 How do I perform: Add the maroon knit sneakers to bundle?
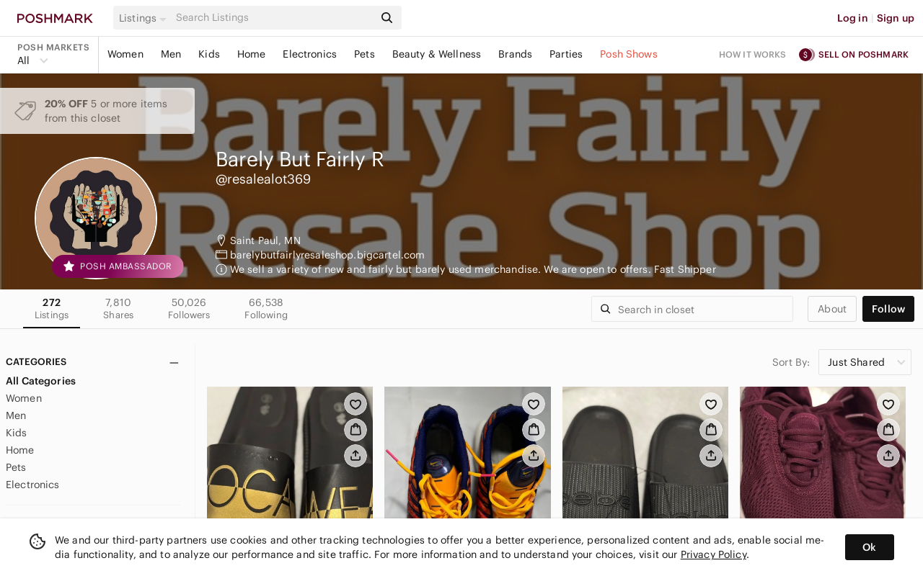coord(888,430)
